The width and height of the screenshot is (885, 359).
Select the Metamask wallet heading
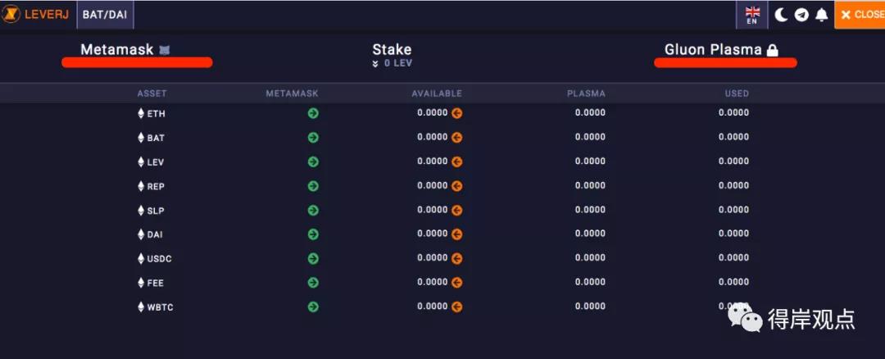[117, 50]
